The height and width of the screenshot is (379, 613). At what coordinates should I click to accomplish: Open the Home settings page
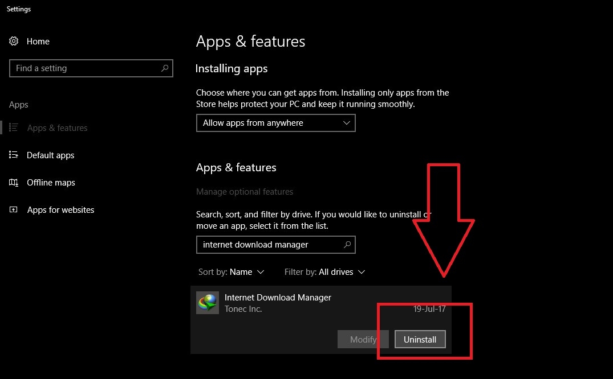38,42
